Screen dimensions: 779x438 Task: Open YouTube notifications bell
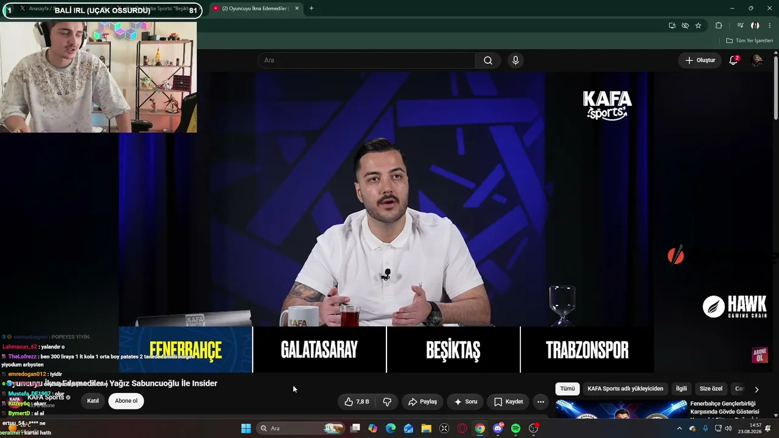click(733, 60)
